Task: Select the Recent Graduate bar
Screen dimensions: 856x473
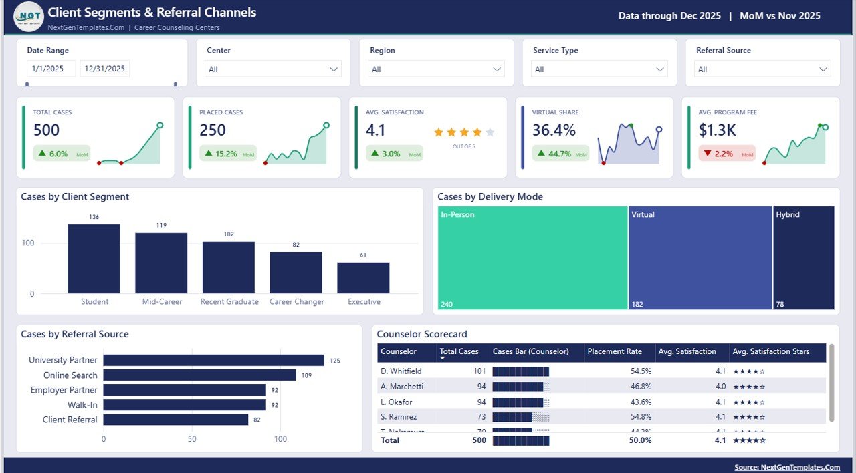Action: tap(229, 268)
